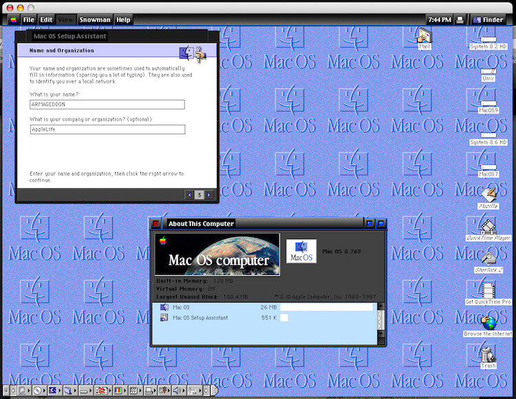This screenshot has height=399, width=516.
Task: Open the module beside the speaker module
Action: (164, 391)
